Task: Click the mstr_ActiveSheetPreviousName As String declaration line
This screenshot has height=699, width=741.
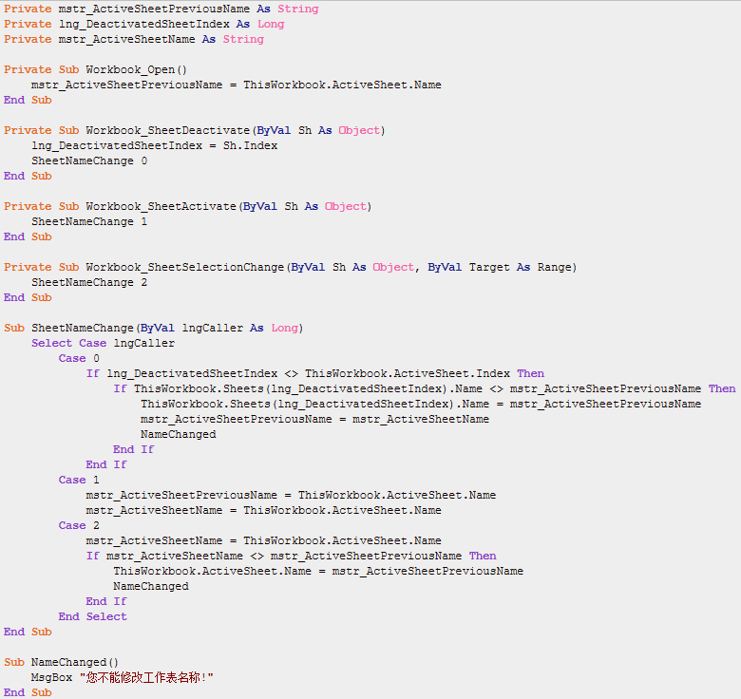Action: (161, 9)
